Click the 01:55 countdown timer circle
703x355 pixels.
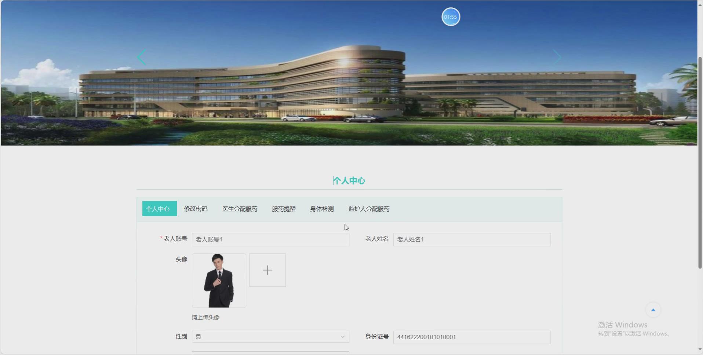tap(451, 17)
